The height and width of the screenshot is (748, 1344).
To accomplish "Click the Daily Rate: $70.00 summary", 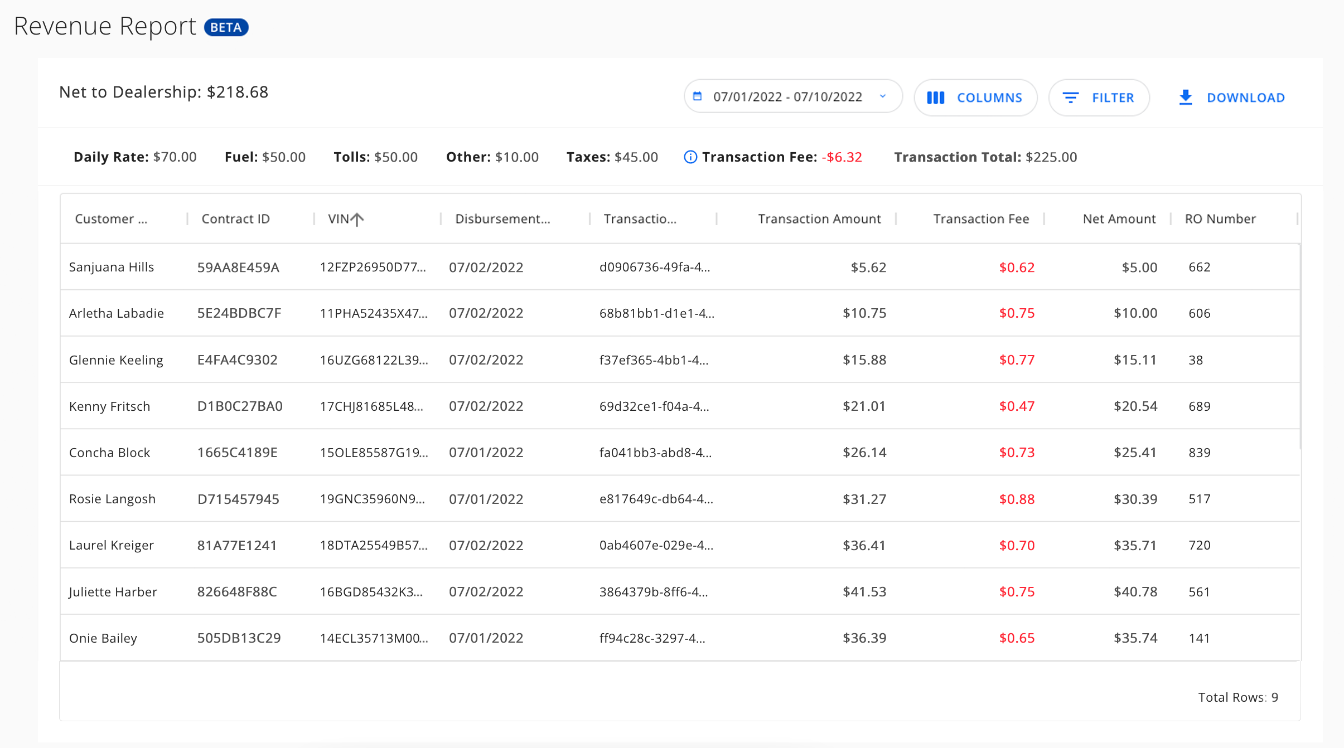I will (135, 157).
